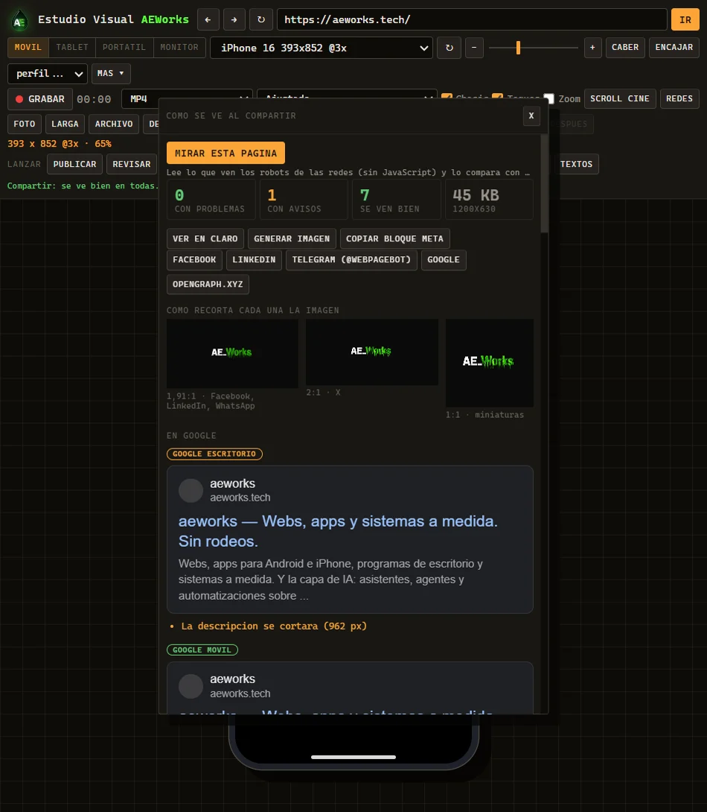Open the perfil dropdown
The image size is (707, 812).
[48, 74]
